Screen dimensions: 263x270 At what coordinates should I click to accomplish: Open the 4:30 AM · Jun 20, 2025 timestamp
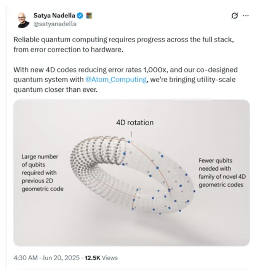point(47,258)
